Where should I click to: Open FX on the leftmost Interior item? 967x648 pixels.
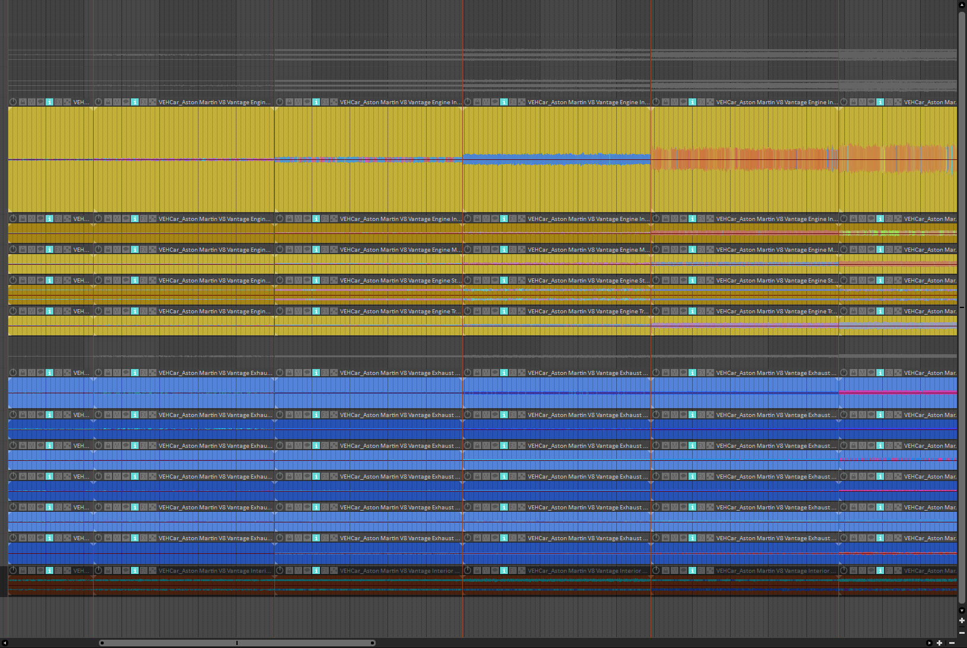(58, 570)
